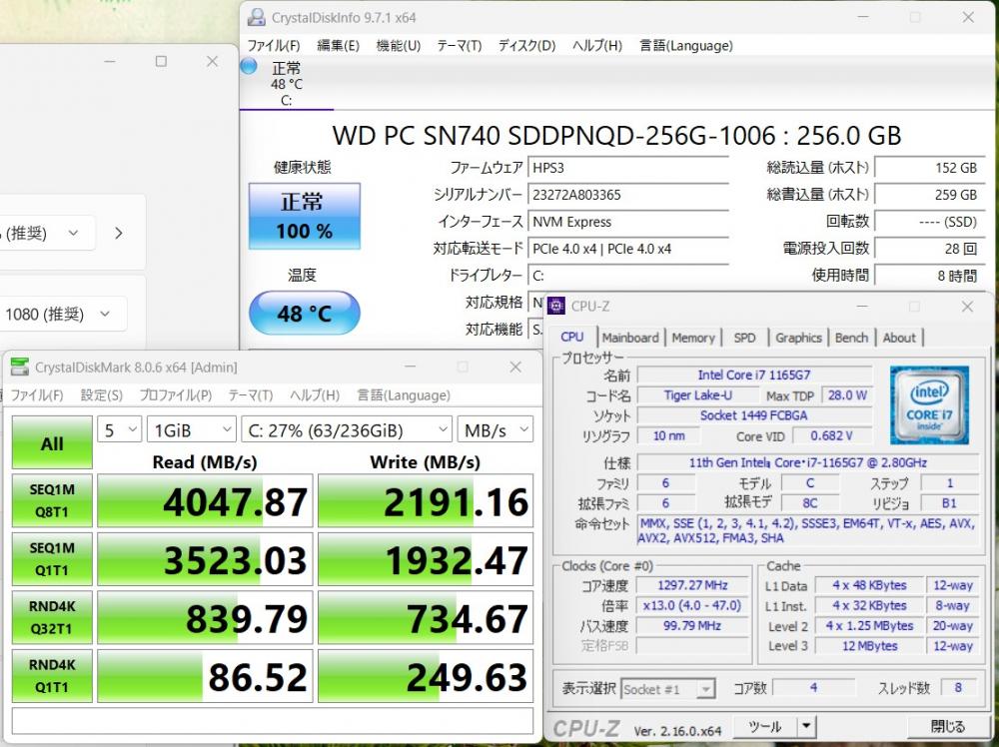Open the 1080 (推奨) resolution dropdown
The image size is (999, 747).
62,314
